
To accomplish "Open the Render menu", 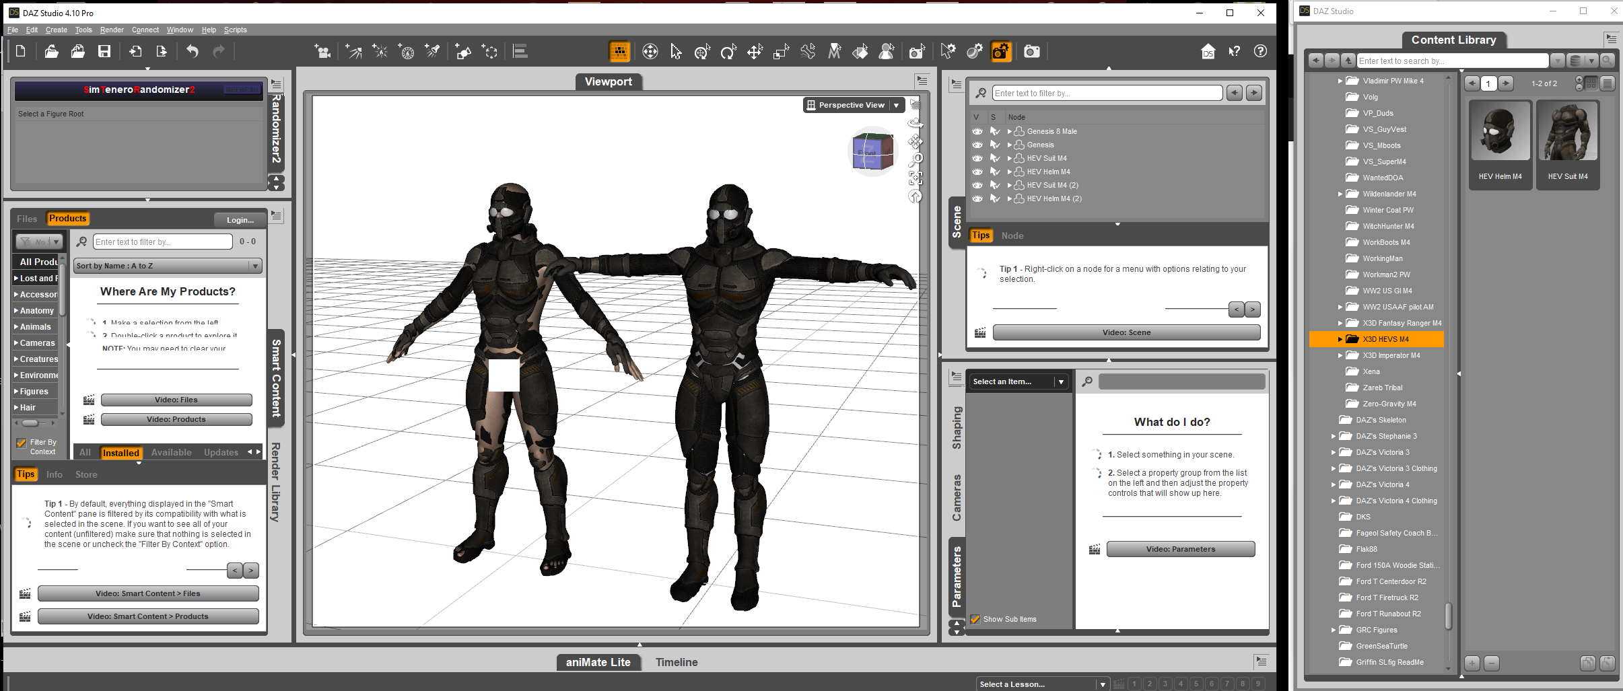I will click(x=112, y=30).
